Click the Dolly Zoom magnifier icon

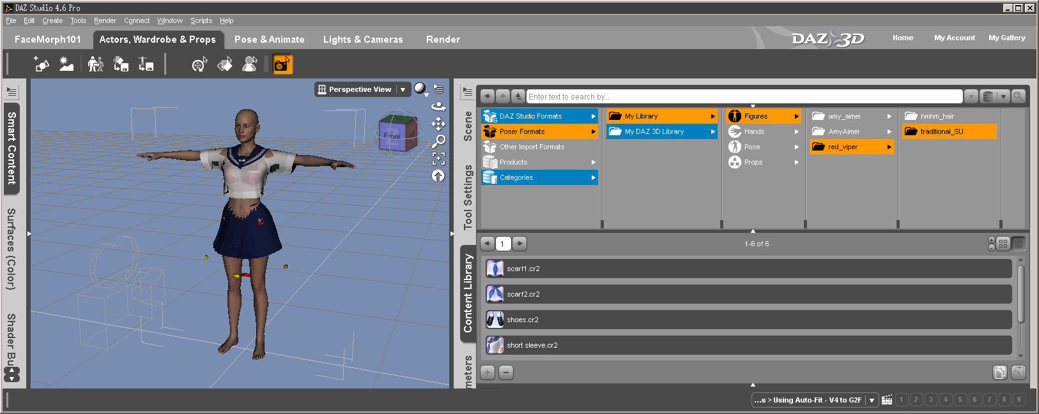click(x=438, y=141)
